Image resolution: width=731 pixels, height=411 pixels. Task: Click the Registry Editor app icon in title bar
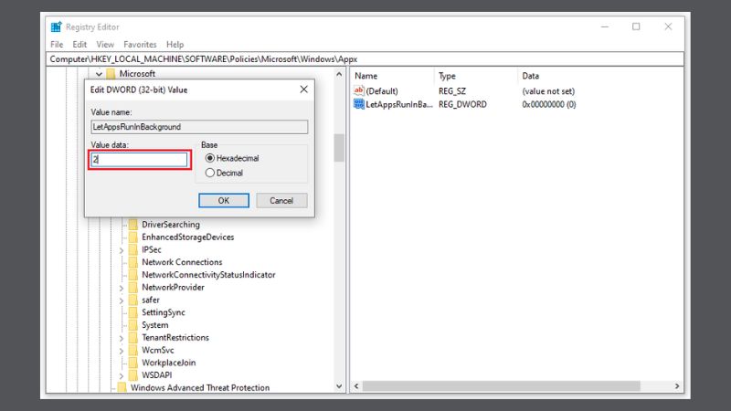[56, 26]
